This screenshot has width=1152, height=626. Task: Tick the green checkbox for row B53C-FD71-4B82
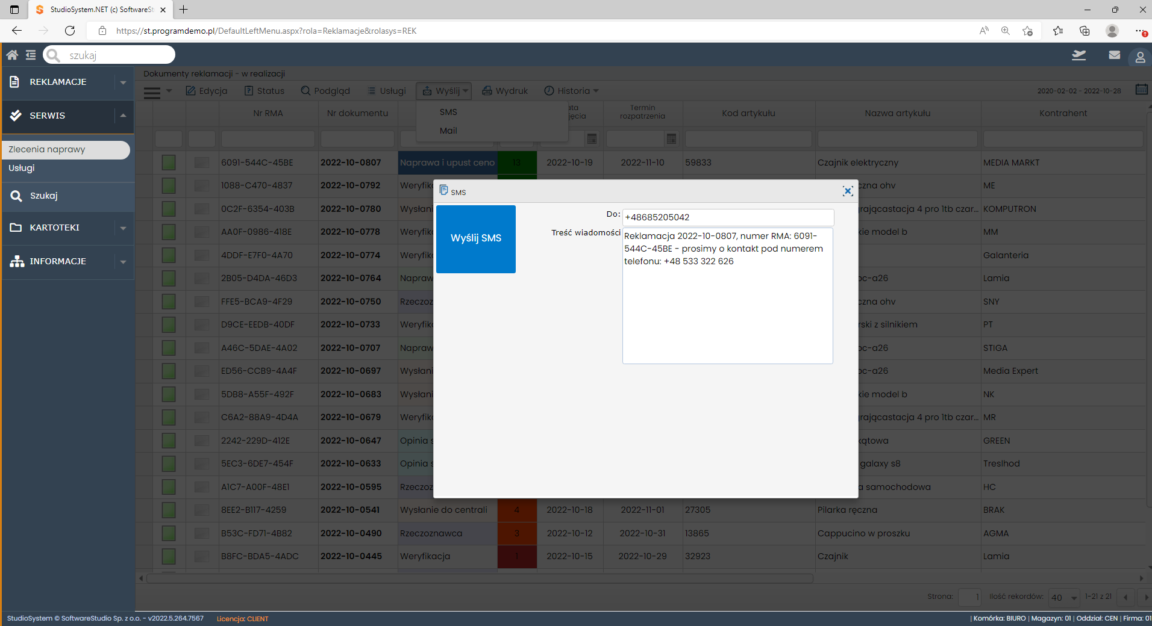tap(169, 533)
